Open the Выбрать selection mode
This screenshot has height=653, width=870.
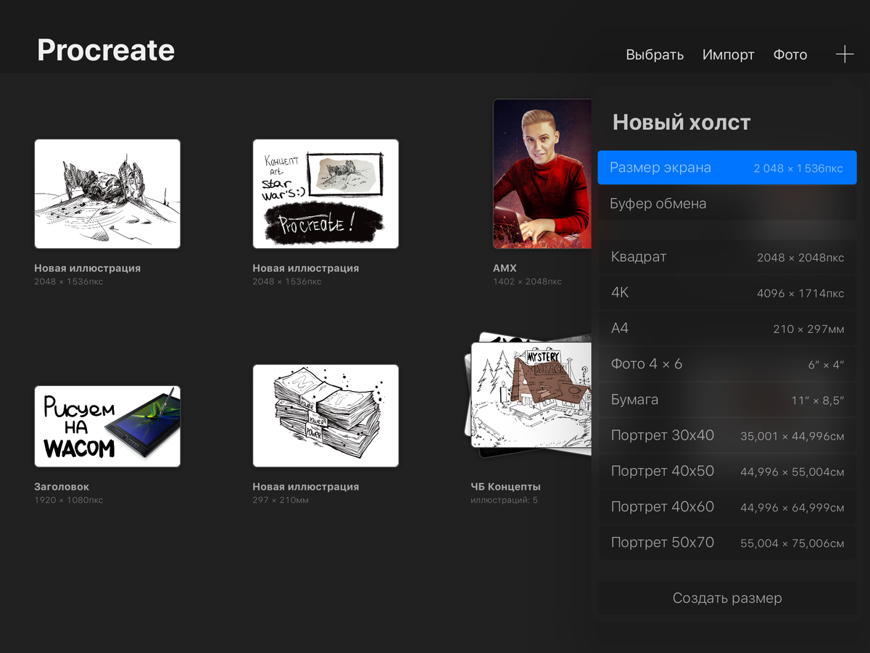pyautogui.click(x=655, y=55)
